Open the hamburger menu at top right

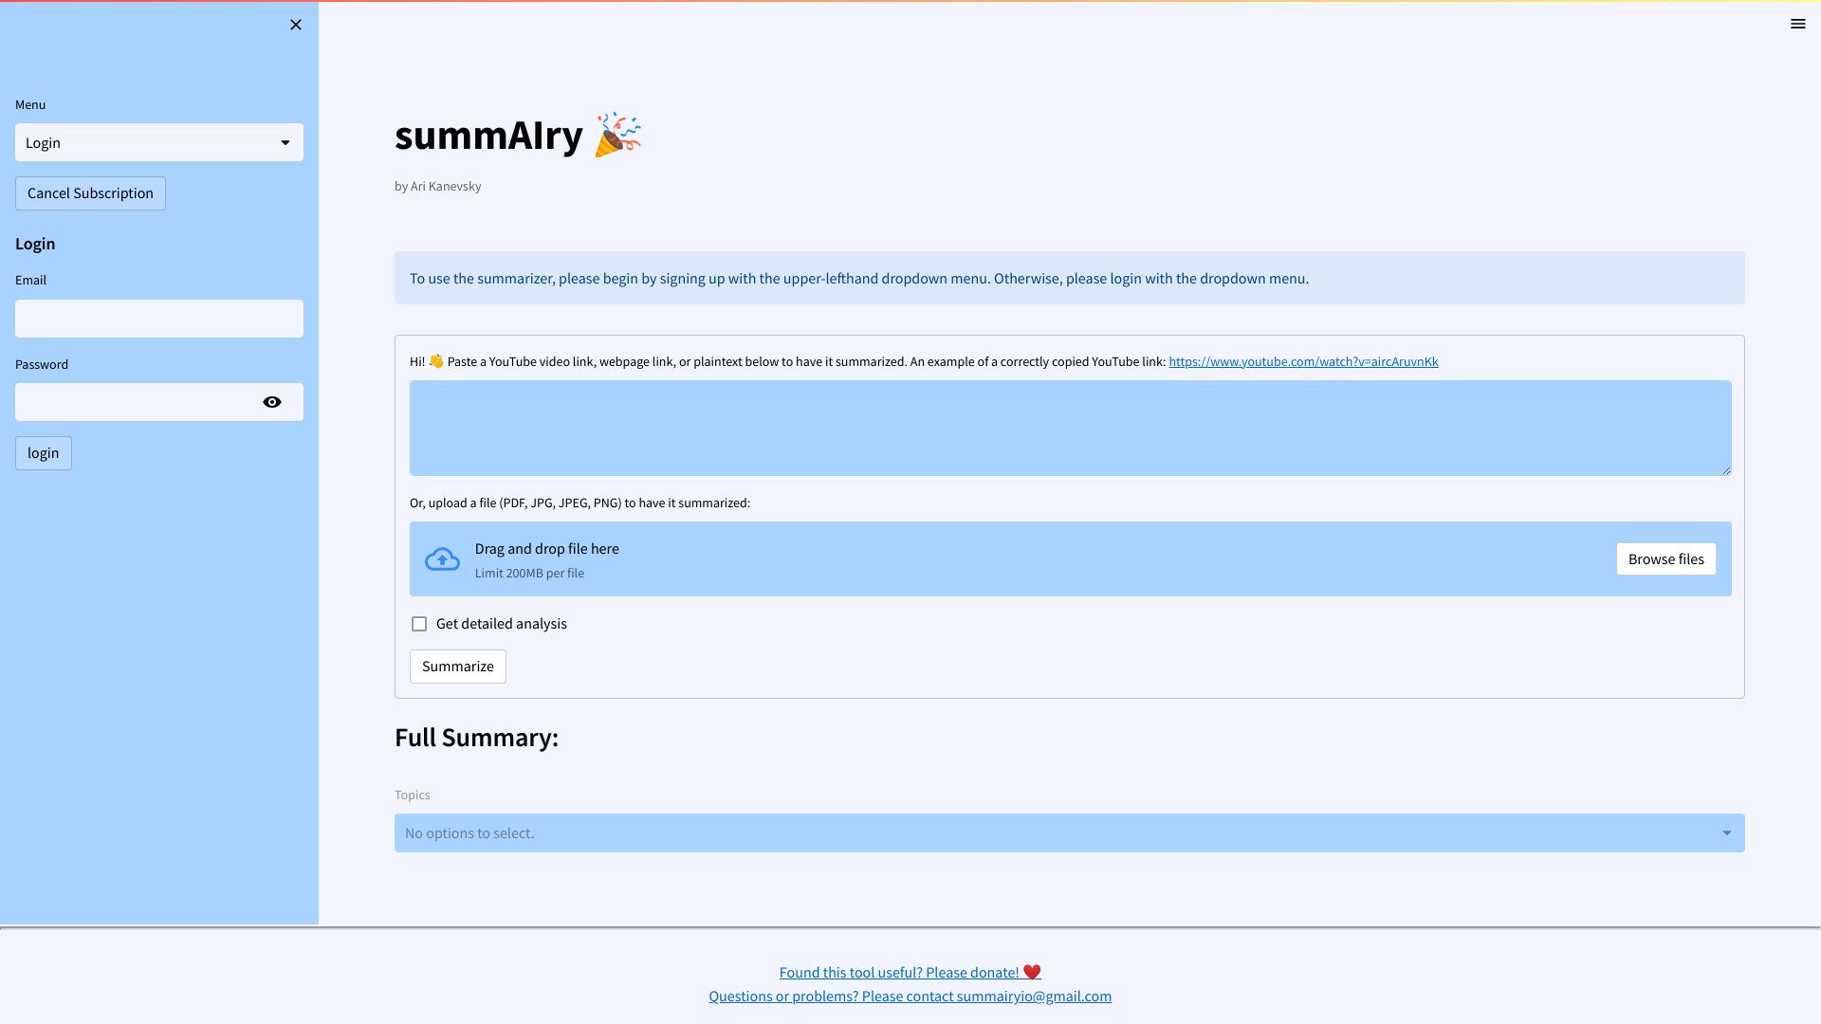point(1797,25)
